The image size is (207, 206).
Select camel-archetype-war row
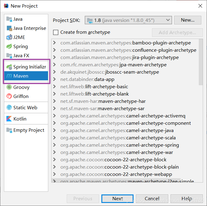point(125,152)
